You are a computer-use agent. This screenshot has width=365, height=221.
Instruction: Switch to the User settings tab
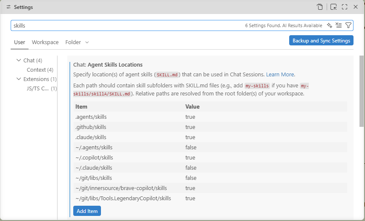tap(20, 42)
